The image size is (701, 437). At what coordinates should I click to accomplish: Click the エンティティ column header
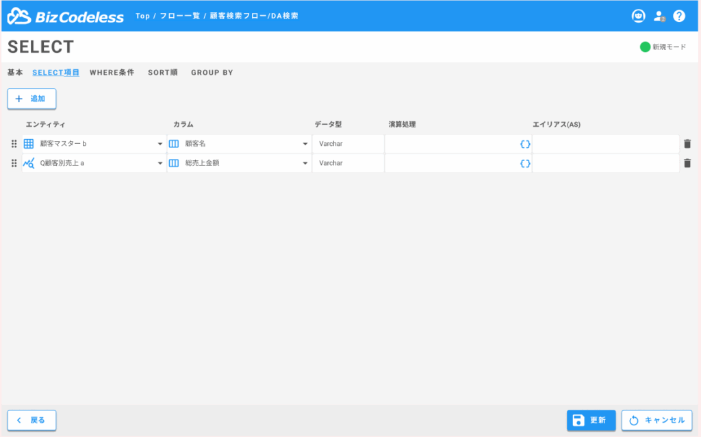click(x=45, y=125)
